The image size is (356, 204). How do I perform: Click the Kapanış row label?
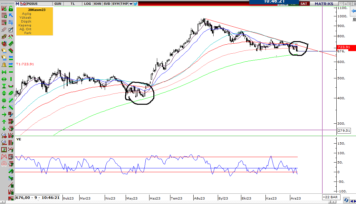(25, 25)
